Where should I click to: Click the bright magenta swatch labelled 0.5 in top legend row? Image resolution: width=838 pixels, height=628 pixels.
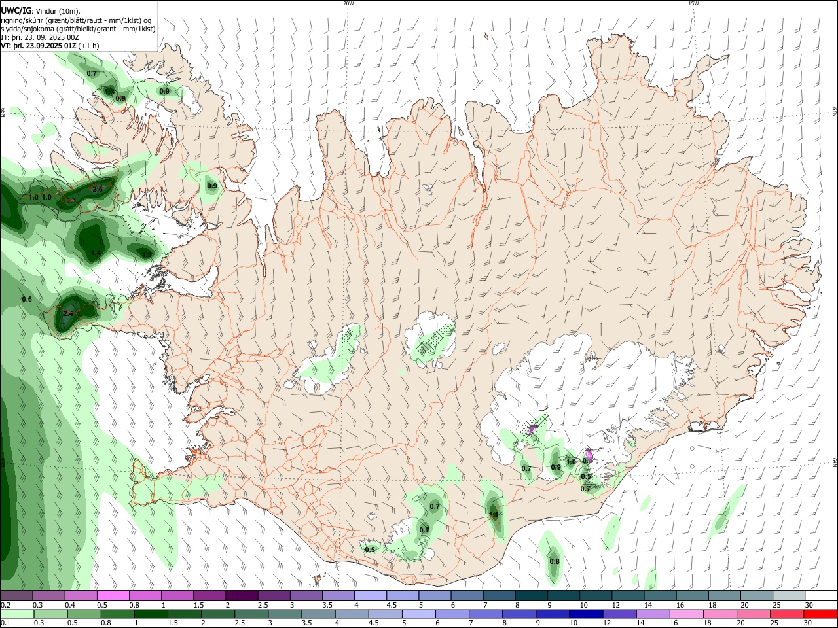[x=113, y=595]
